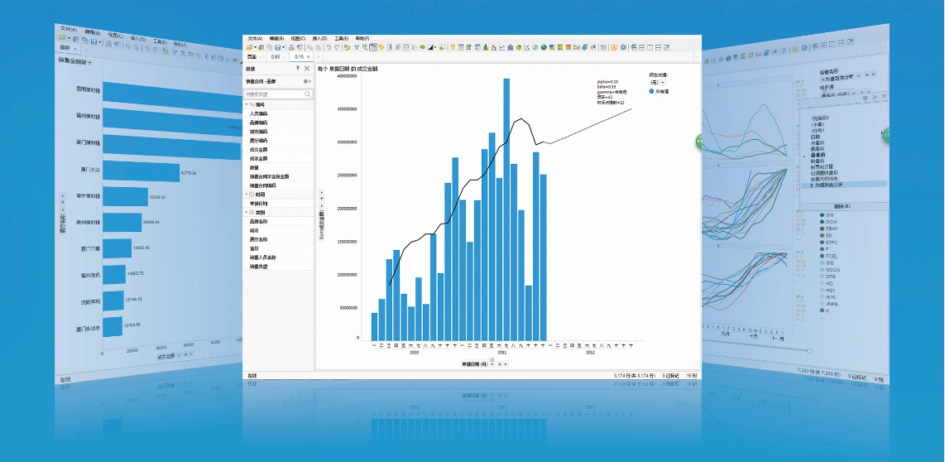The height and width of the screenshot is (462, 945).
Task: Click the magnifier icon in the column search box
Action: 308,94
